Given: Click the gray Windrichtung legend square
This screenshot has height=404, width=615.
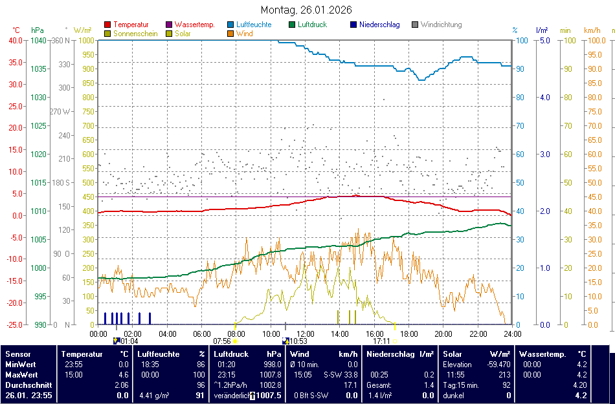Looking at the screenshot, I should click(x=415, y=25).
